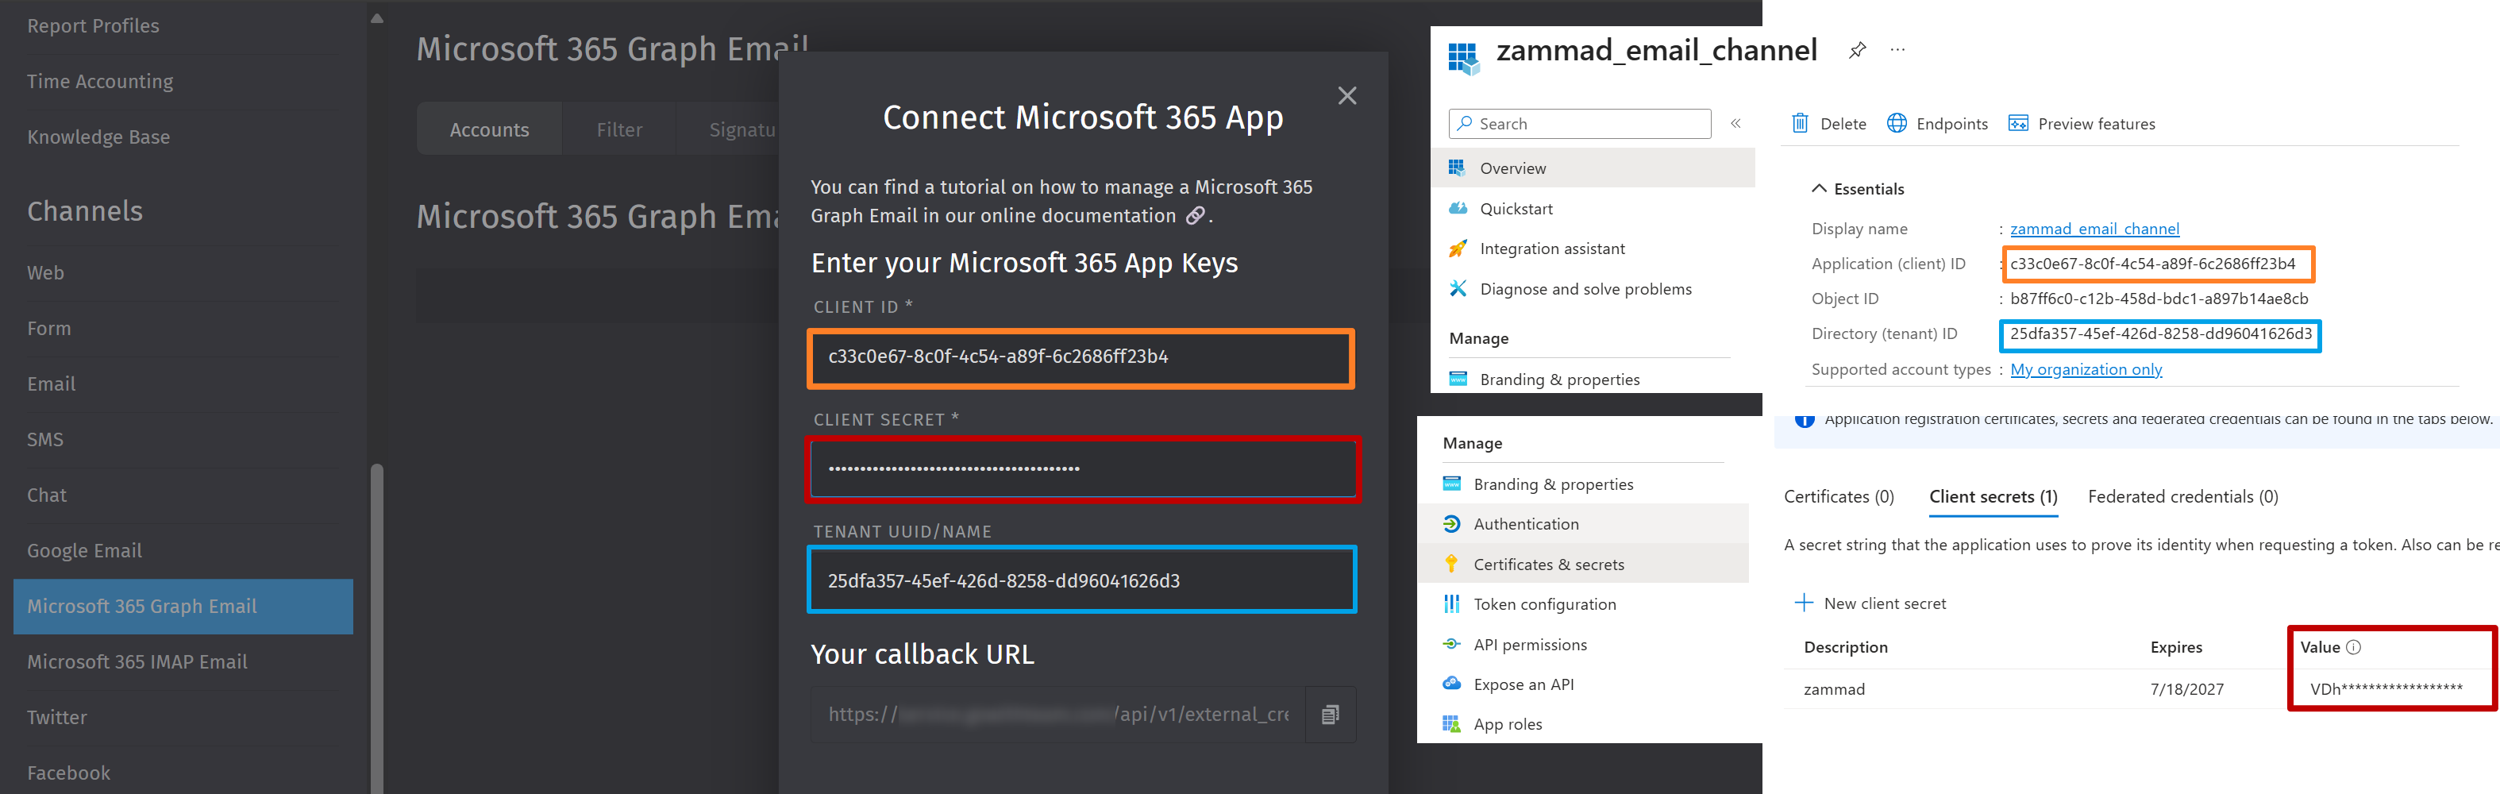
Task: Open the My organization only link
Action: 2086,369
